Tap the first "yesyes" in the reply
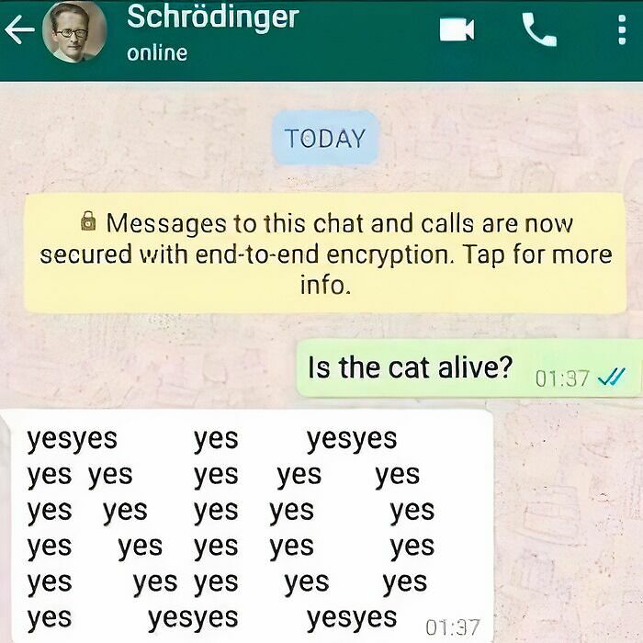This screenshot has height=643, width=643. pyautogui.click(x=73, y=440)
